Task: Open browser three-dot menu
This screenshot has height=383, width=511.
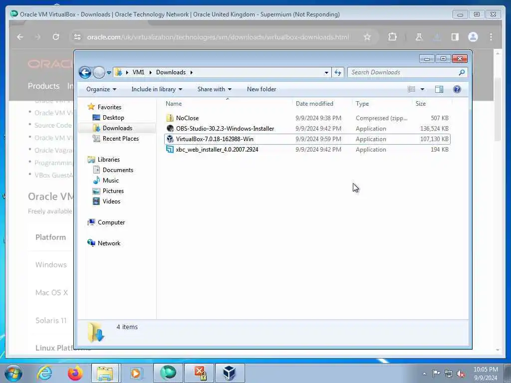Action: coord(491,37)
